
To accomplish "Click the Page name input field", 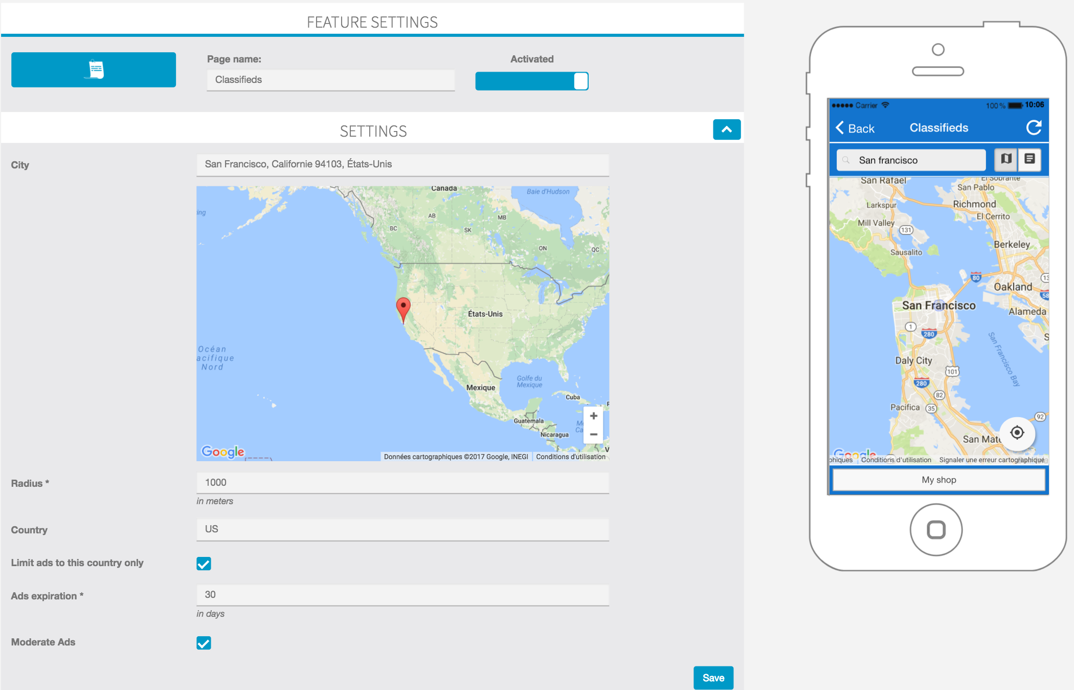I will click(330, 80).
